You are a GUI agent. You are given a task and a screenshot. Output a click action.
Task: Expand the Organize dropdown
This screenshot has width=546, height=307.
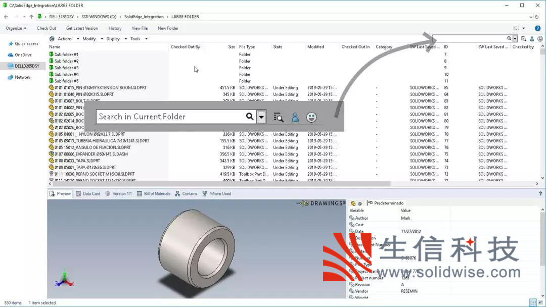coord(16,28)
